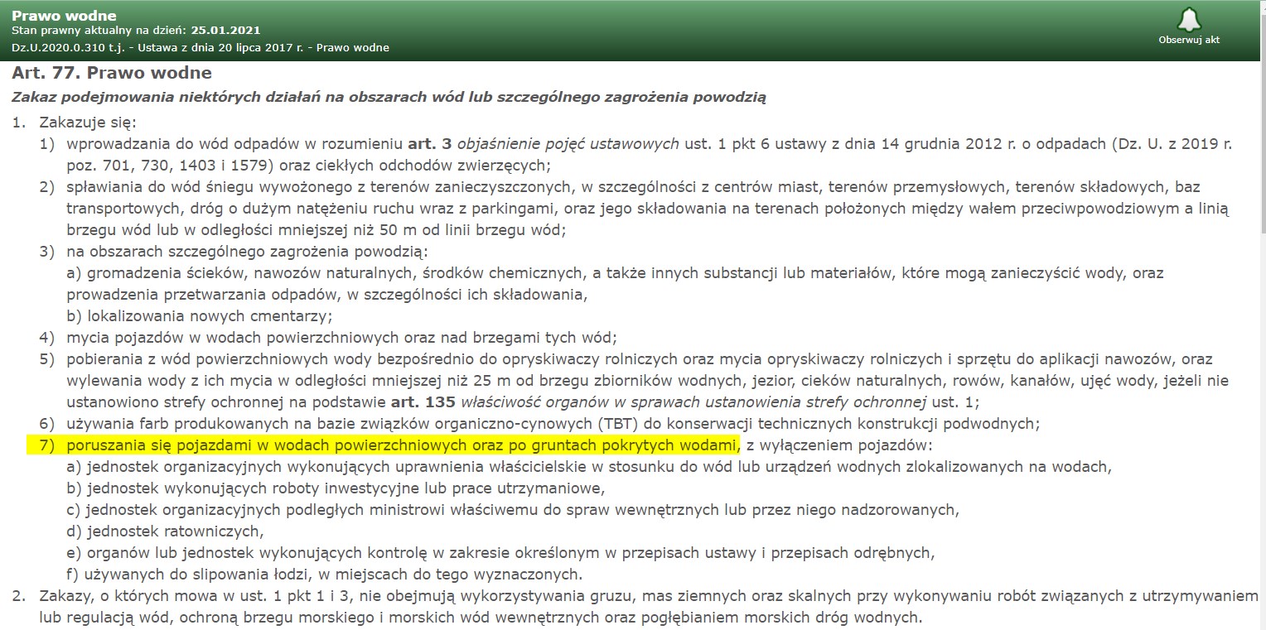This screenshot has height=630, width=1266.
Task: Click the yellow highlighted text in point 7
Action: click(402, 445)
